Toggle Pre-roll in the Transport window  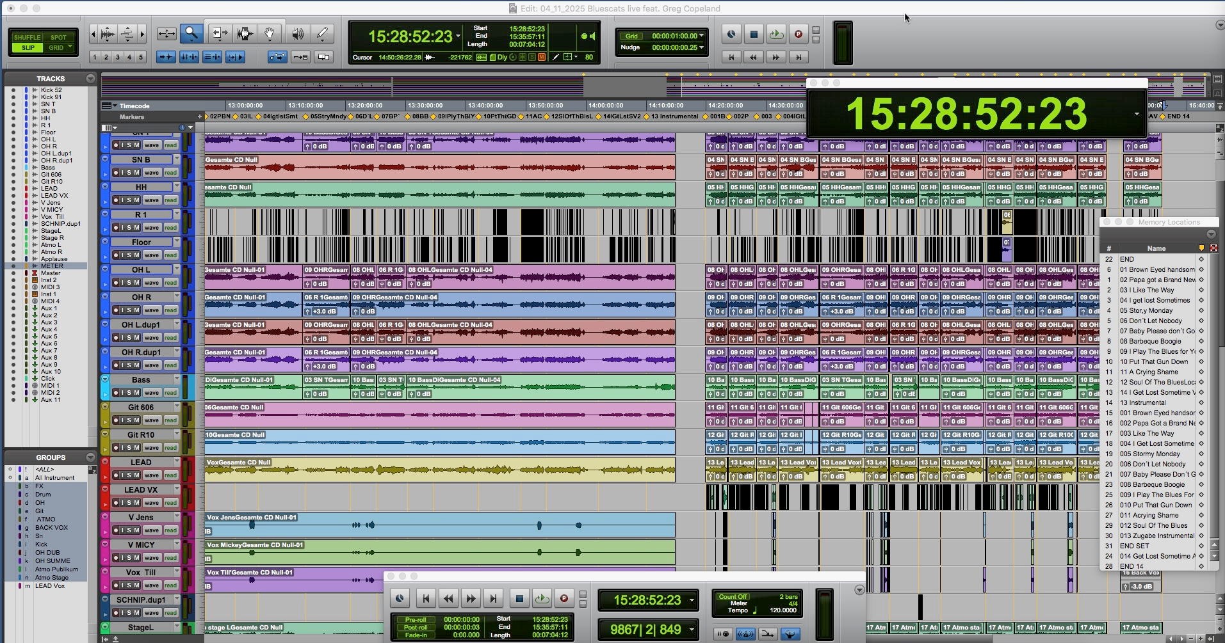(x=416, y=619)
